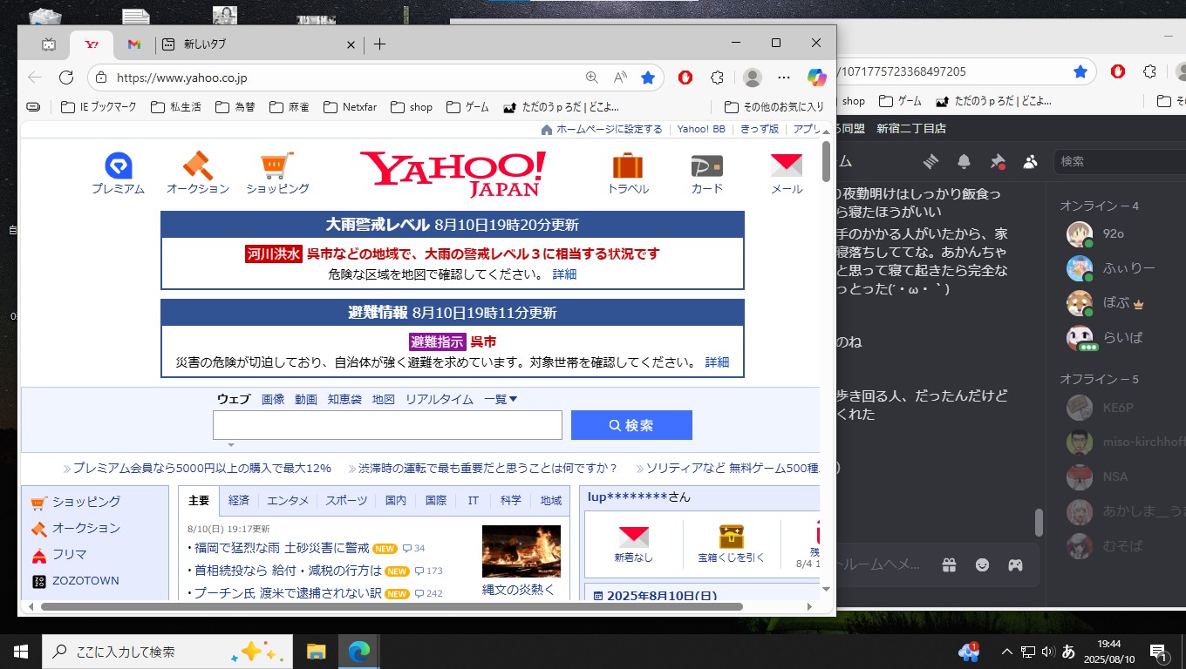Image resolution: width=1186 pixels, height=669 pixels.
Task: Click Edge back arrow button
Action: [35, 78]
